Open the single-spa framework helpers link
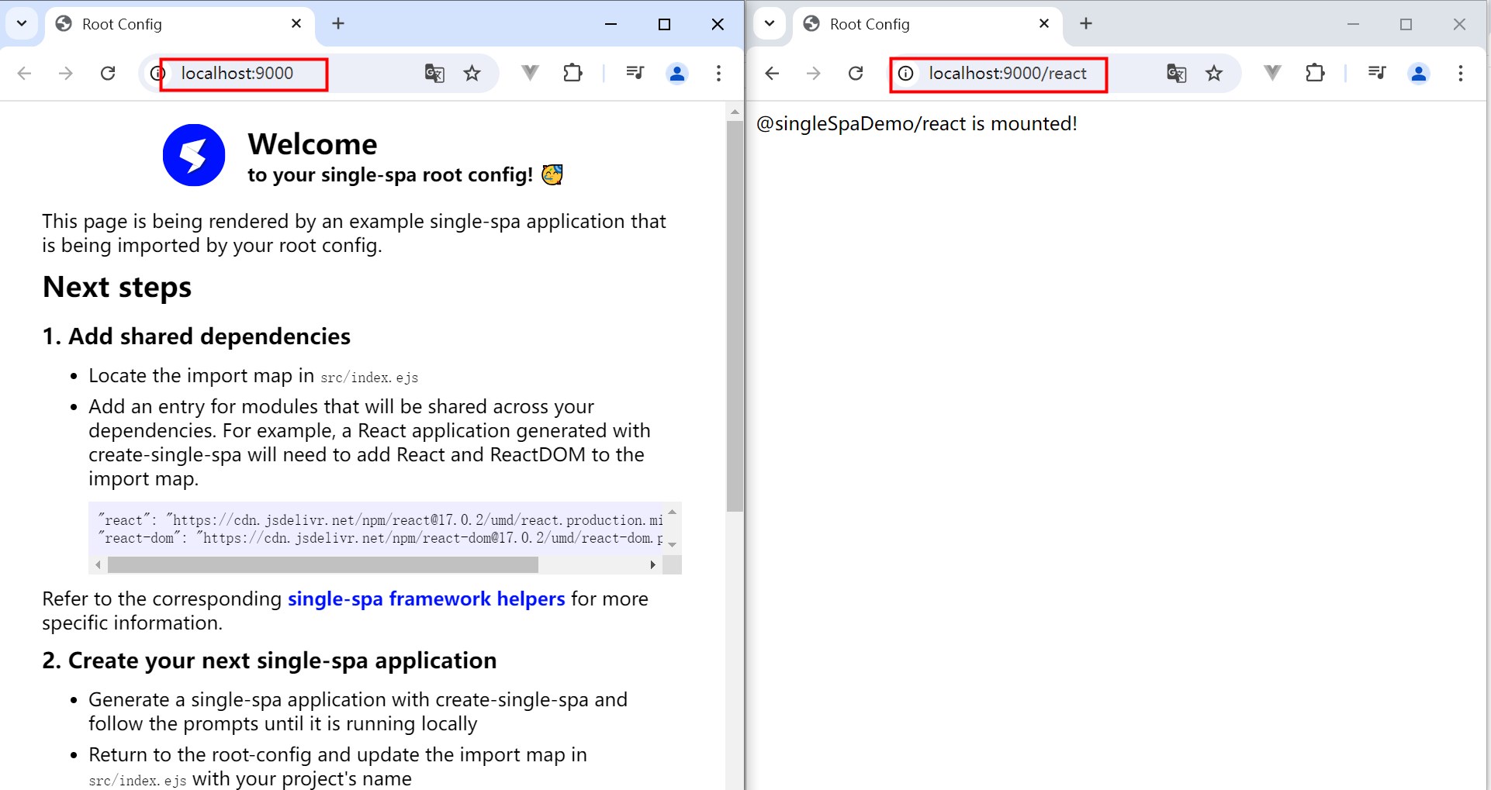The width and height of the screenshot is (1491, 790). click(x=426, y=599)
